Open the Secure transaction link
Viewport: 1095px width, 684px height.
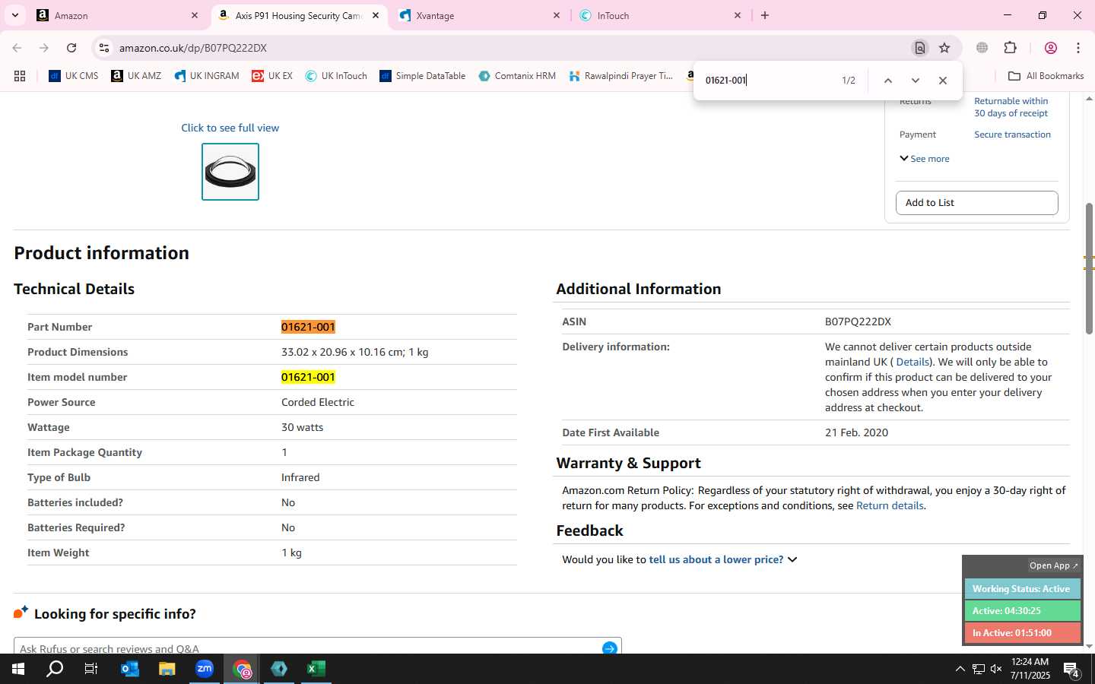click(1012, 135)
